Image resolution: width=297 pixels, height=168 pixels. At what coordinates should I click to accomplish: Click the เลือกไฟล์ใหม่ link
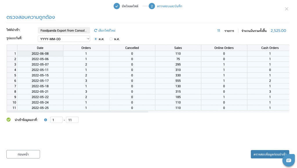(x=107, y=30)
